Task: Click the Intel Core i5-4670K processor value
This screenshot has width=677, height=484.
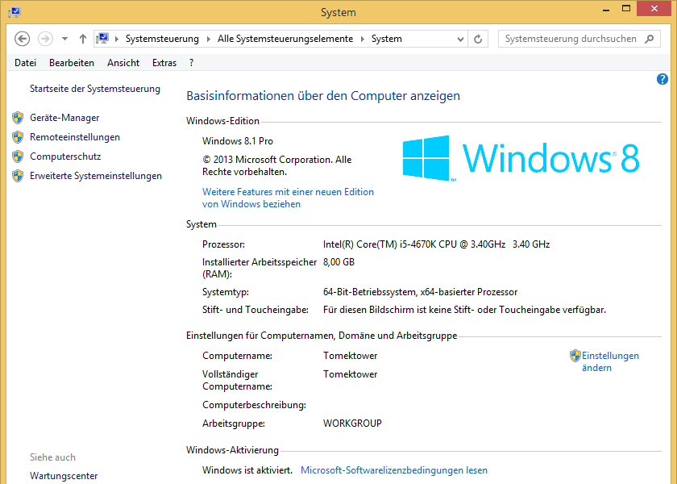Action: pos(437,244)
